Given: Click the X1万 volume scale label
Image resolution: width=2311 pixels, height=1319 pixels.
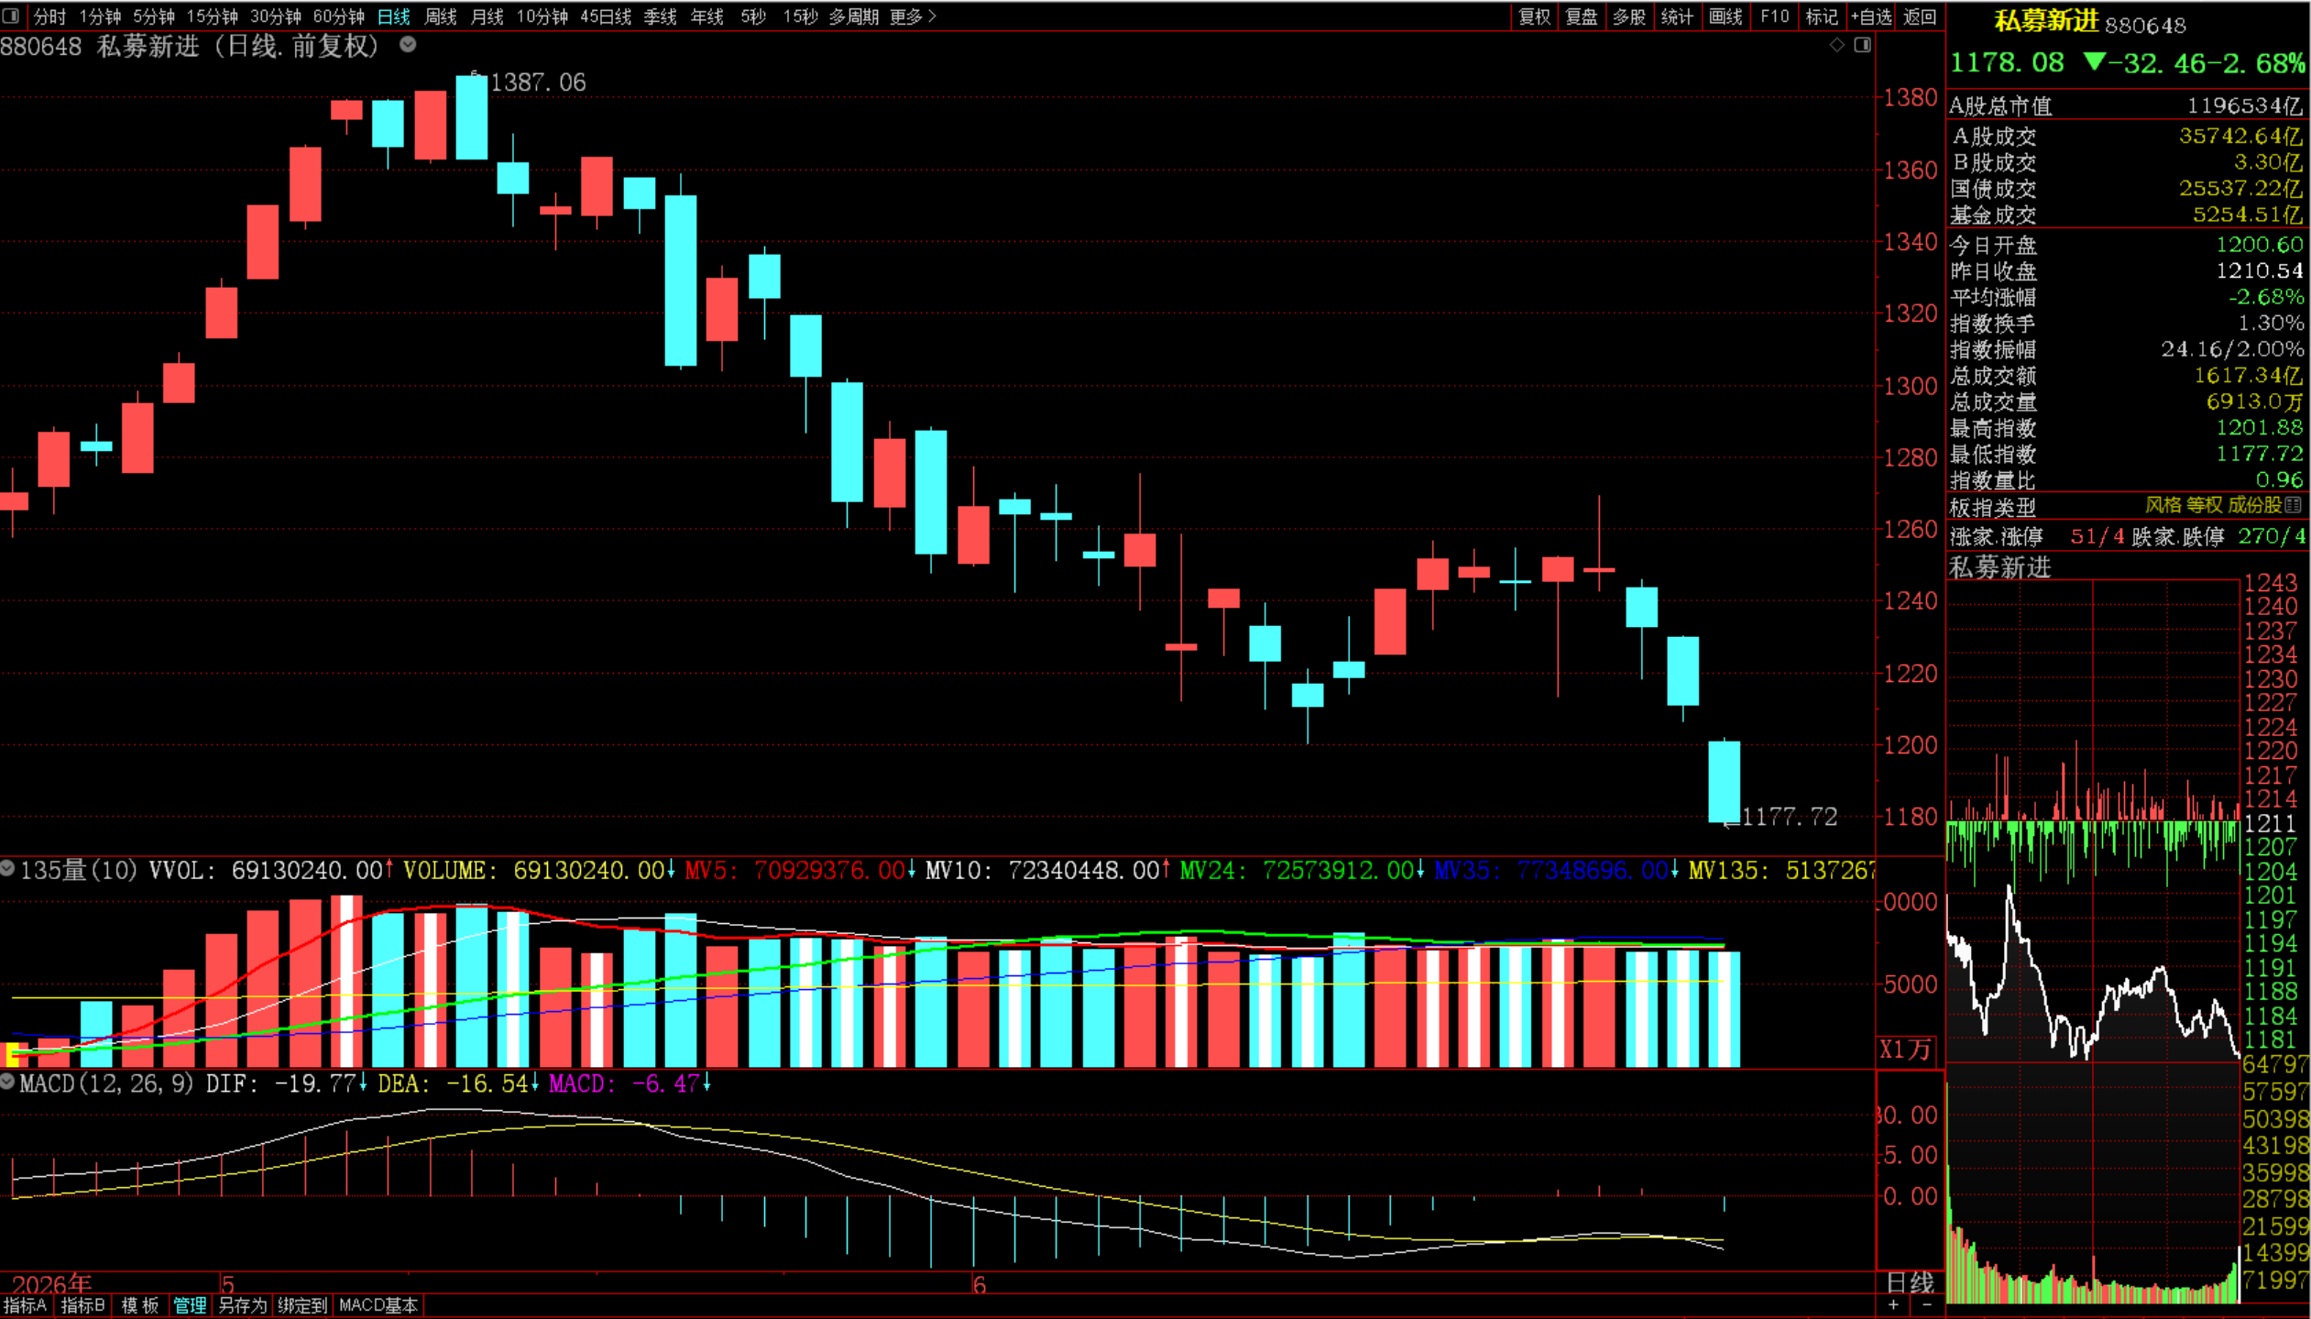Looking at the screenshot, I should (1906, 1050).
